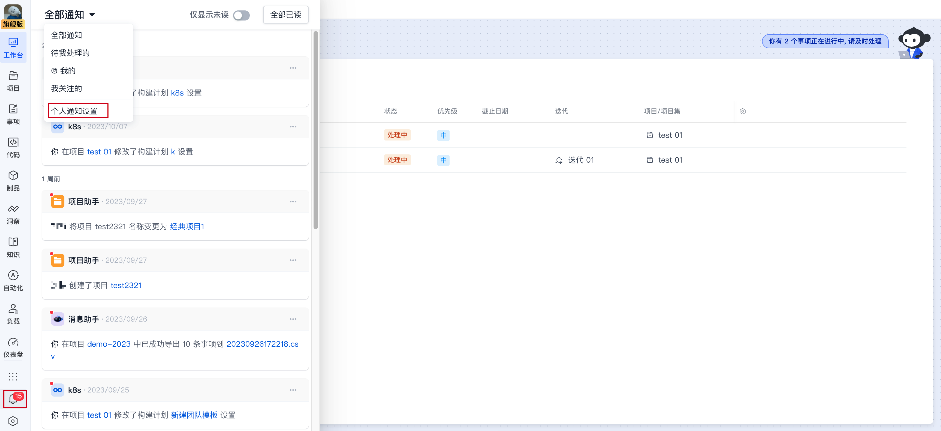Image resolution: width=941 pixels, height=431 pixels.
Task: Open the 洞察 insights sidebar icon
Action: 13,214
